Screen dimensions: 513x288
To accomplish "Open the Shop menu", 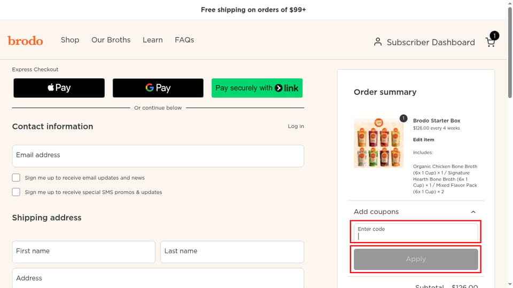I will pos(70,40).
